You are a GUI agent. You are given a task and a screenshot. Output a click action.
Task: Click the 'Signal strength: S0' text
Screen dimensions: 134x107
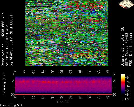click(122, 47)
